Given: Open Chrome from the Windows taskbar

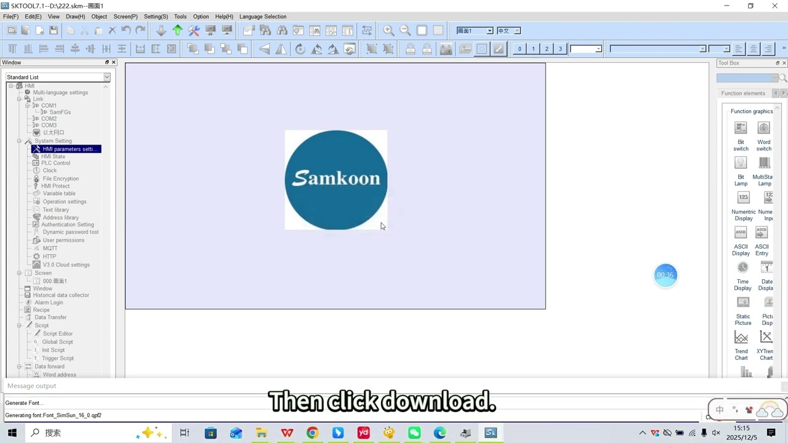Looking at the screenshot, I should [312, 433].
